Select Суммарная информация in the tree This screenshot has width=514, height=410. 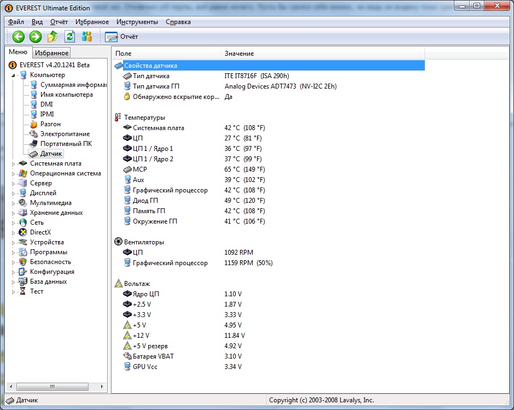(x=73, y=85)
